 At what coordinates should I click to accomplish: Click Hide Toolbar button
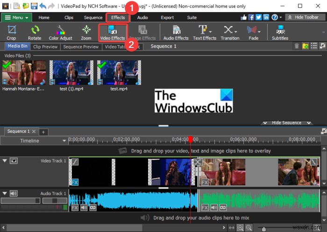[304, 17]
